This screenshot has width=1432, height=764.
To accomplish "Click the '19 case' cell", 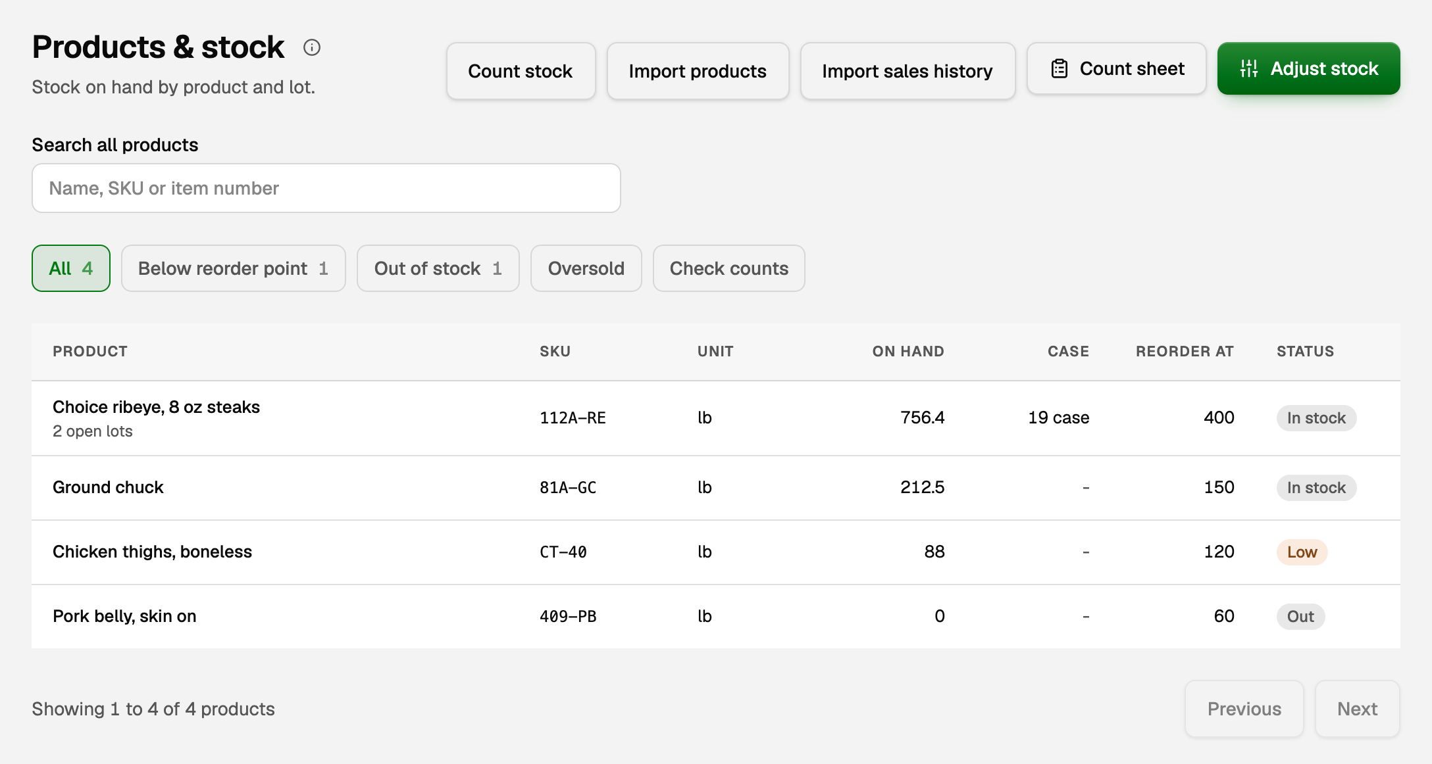I will pyautogui.click(x=1058, y=418).
